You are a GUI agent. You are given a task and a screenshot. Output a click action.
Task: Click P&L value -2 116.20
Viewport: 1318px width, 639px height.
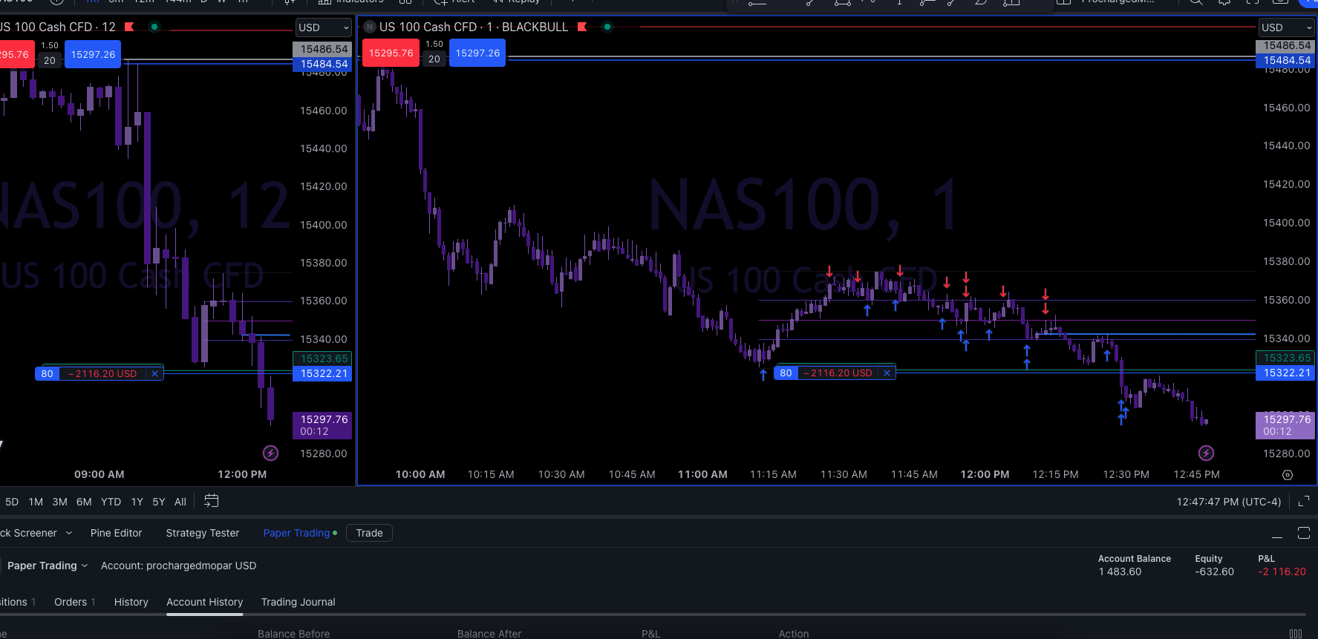click(1282, 571)
